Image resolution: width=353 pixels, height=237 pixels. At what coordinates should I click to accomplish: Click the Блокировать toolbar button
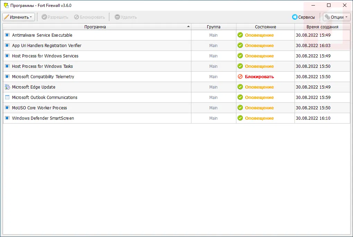90,17
